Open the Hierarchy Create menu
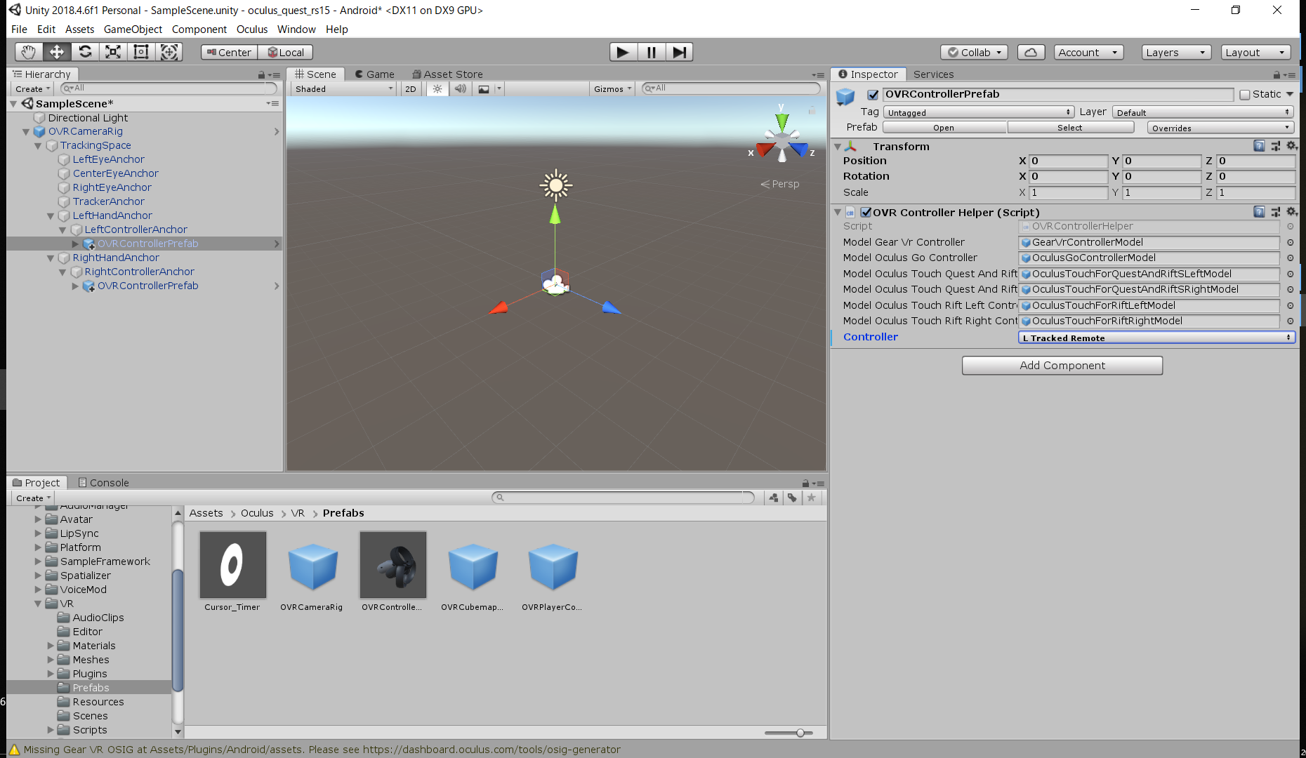The width and height of the screenshot is (1306, 758). [x=32, y=89]
